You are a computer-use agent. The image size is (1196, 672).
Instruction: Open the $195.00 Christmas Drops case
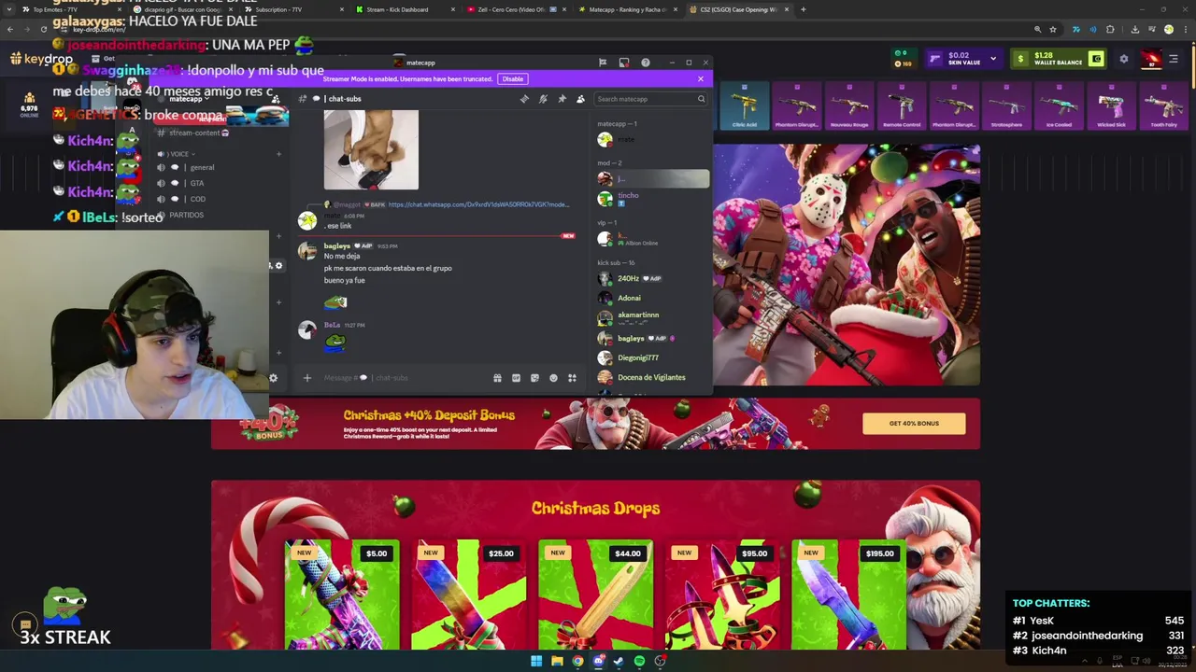848,595
